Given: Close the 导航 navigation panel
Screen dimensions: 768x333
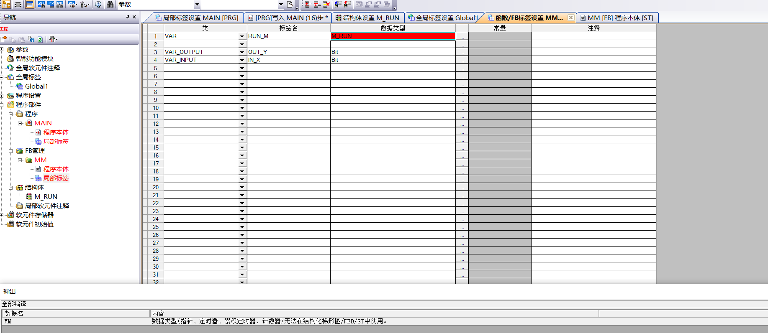Looking at the screenshot, I should point(134,17).
